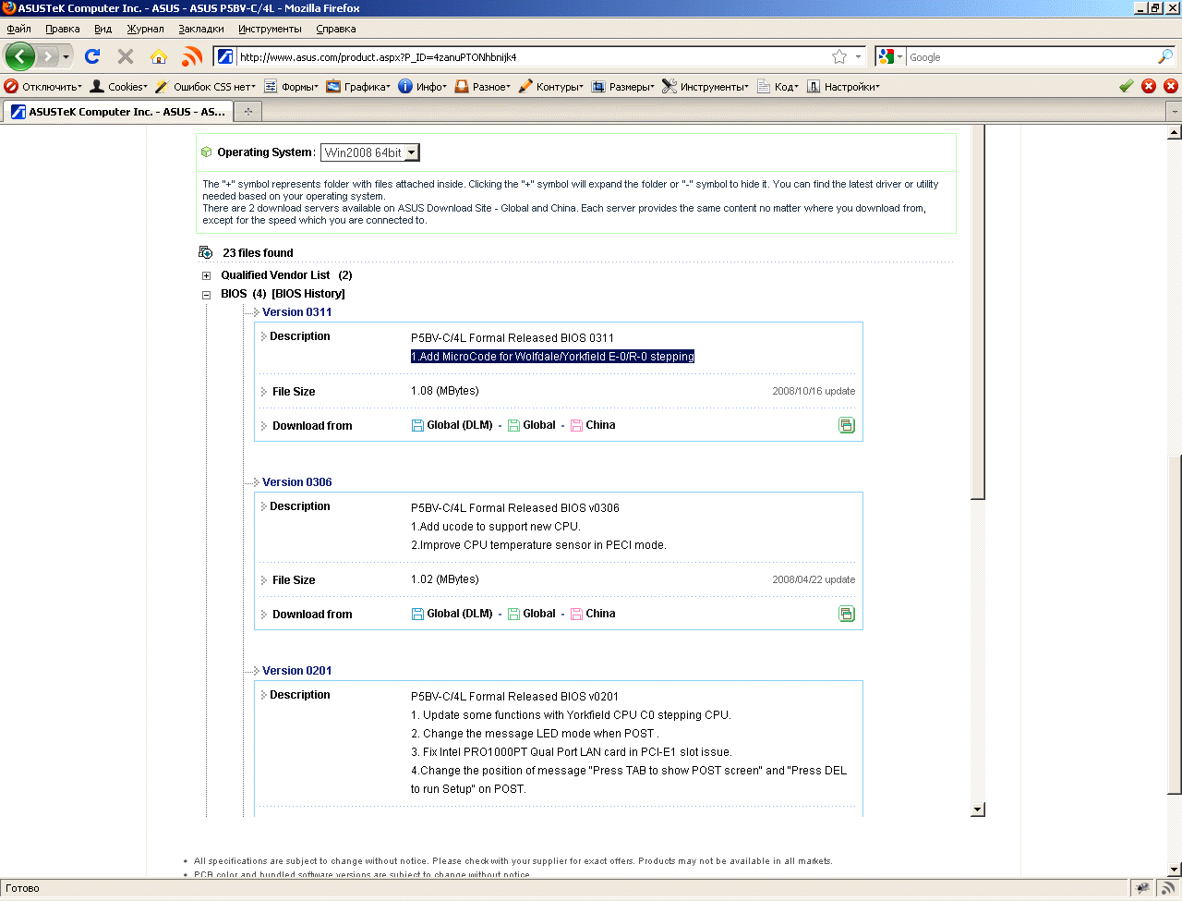Open the Код developer toolbar menu
Image resolution: width=1182 pixels, height=901 pixels.
click(778, 86)
